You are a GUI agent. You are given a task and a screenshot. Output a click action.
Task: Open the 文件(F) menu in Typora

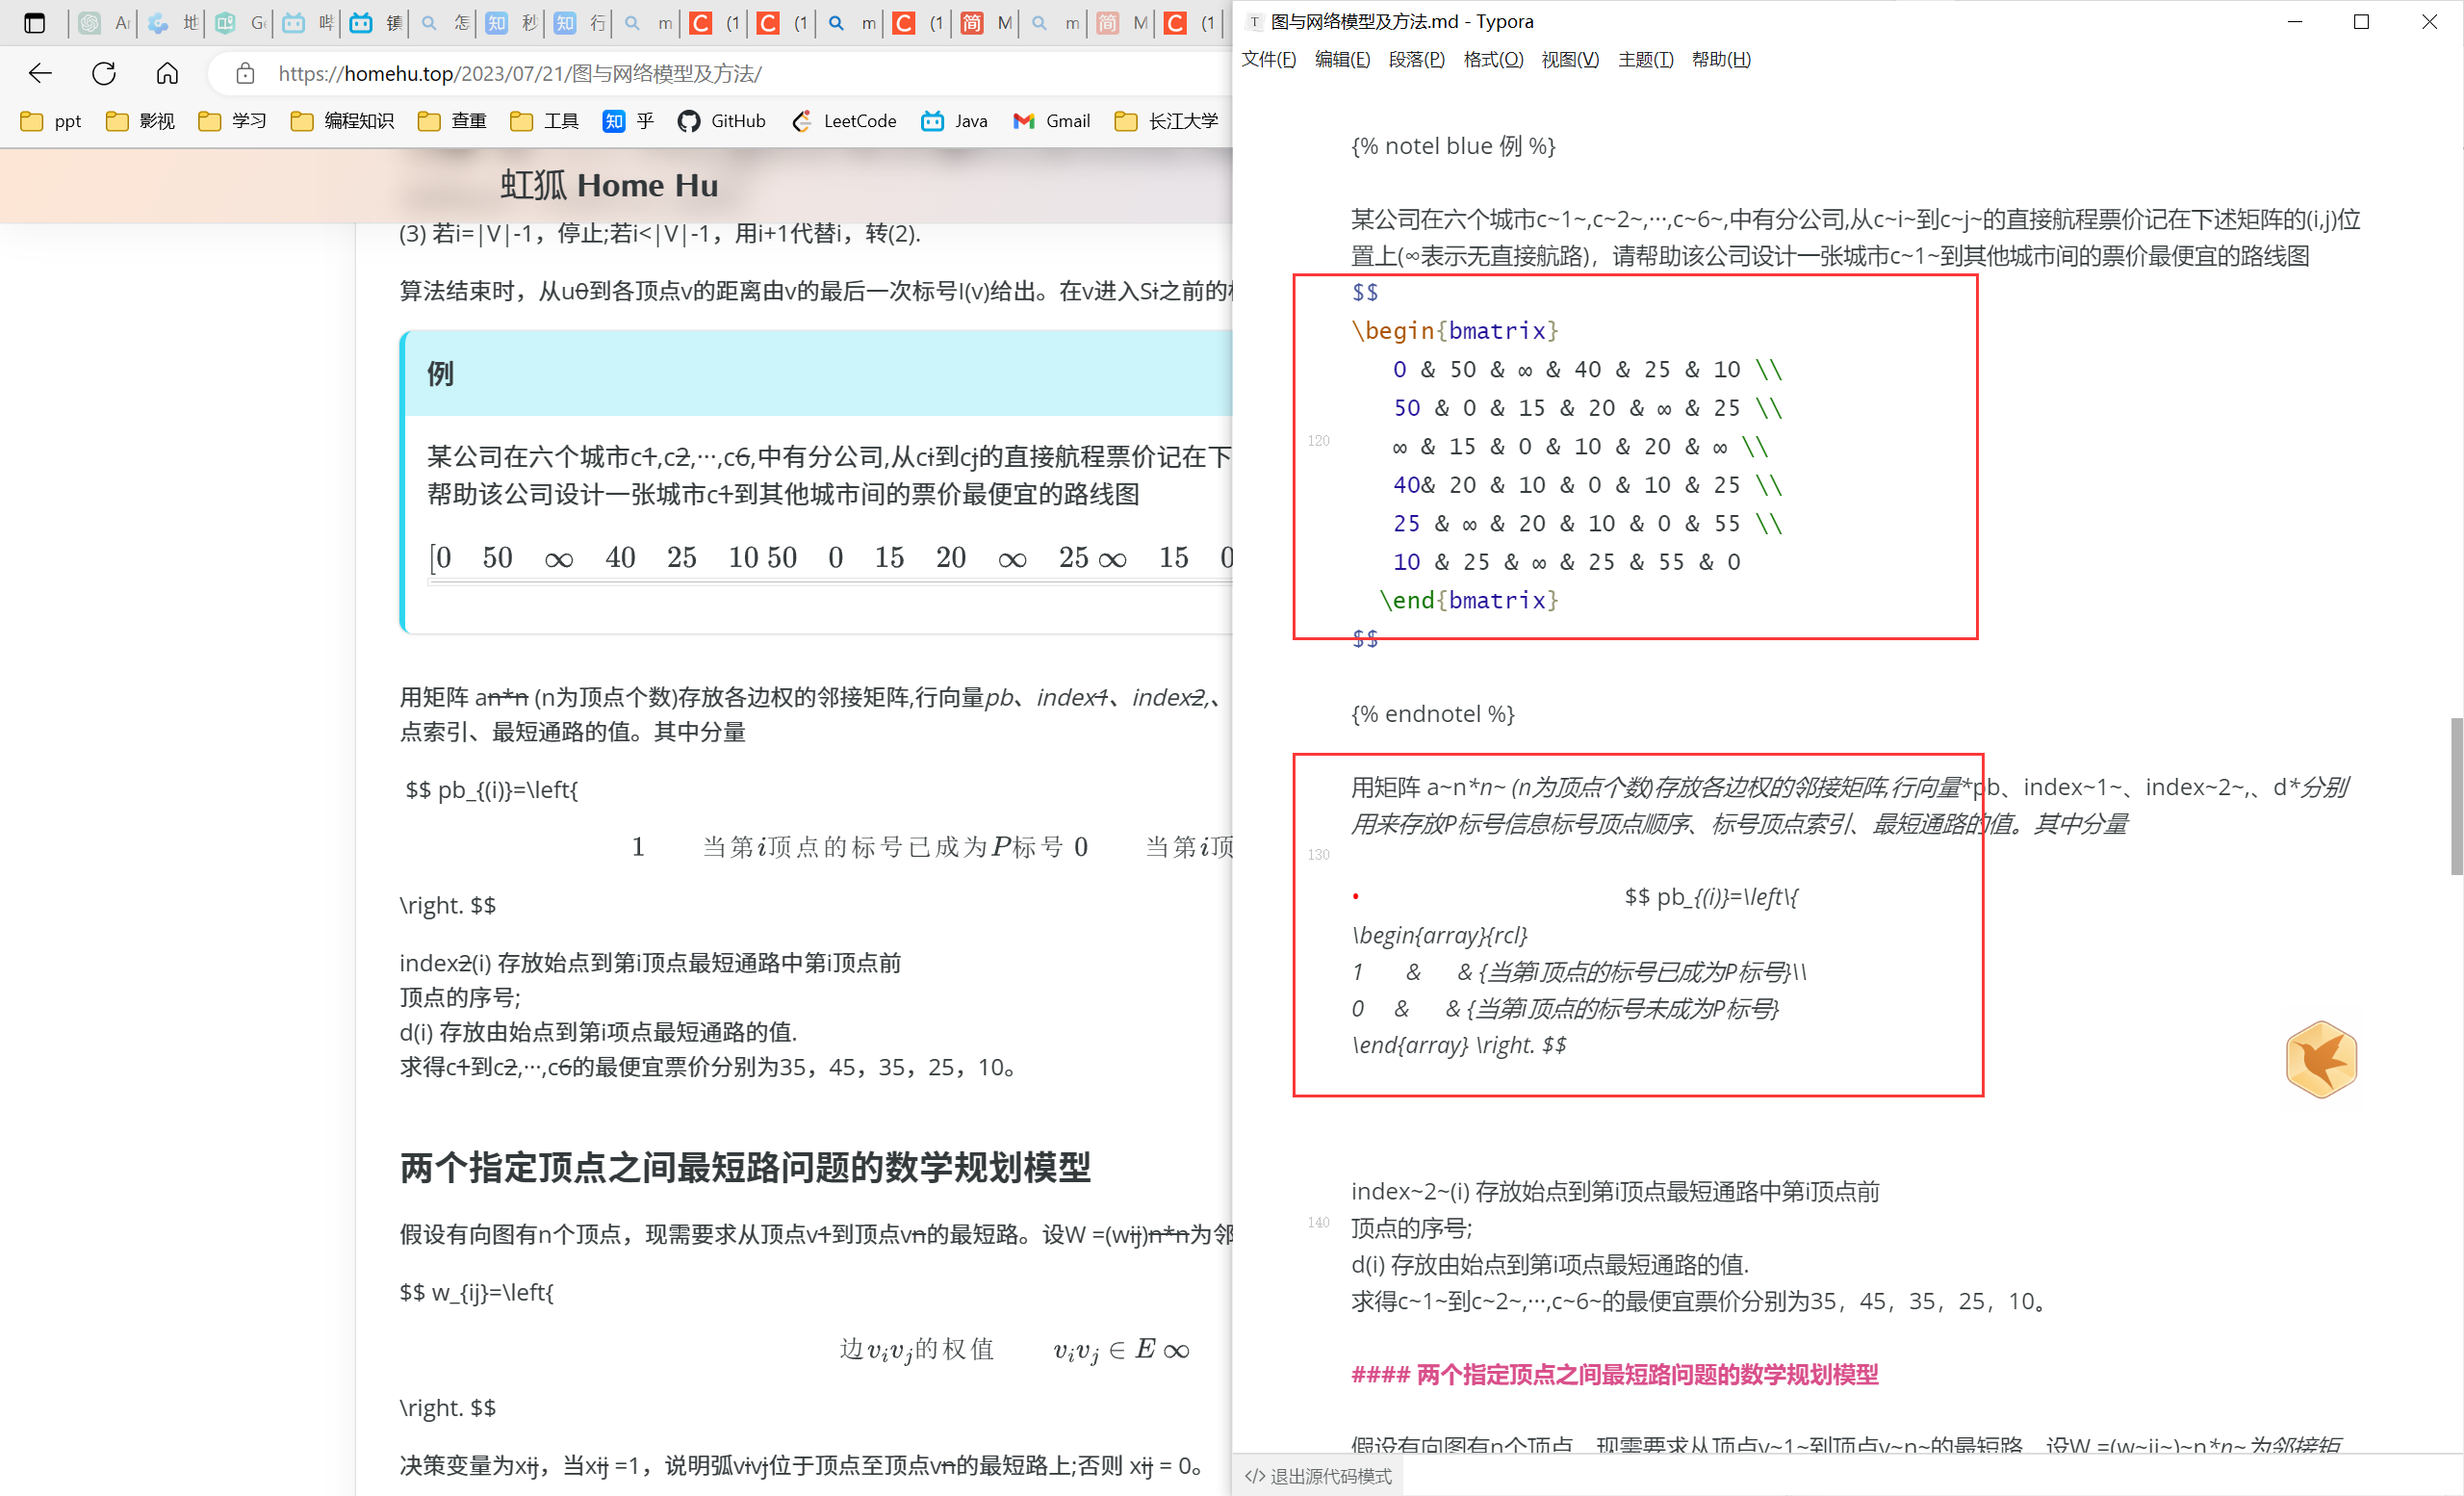1268,59
